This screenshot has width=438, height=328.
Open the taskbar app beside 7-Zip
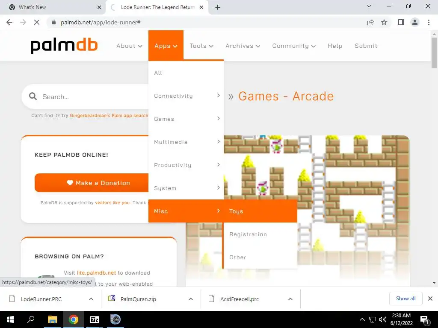coord(115,319)
